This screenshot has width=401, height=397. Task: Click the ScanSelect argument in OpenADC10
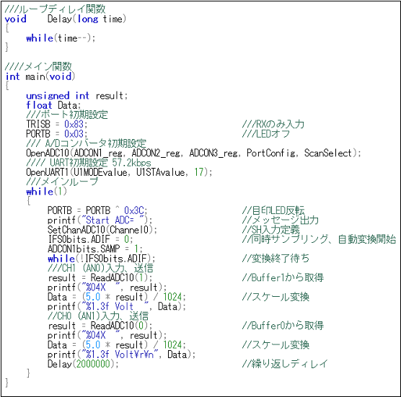[328, 153]
